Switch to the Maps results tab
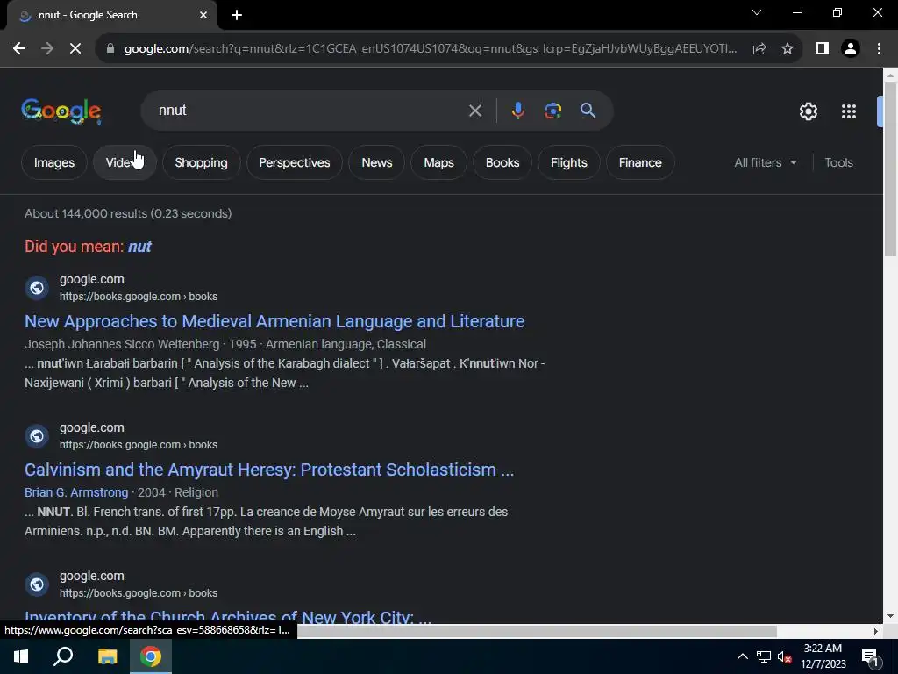 pyautogui.click(x=438, y=162)
